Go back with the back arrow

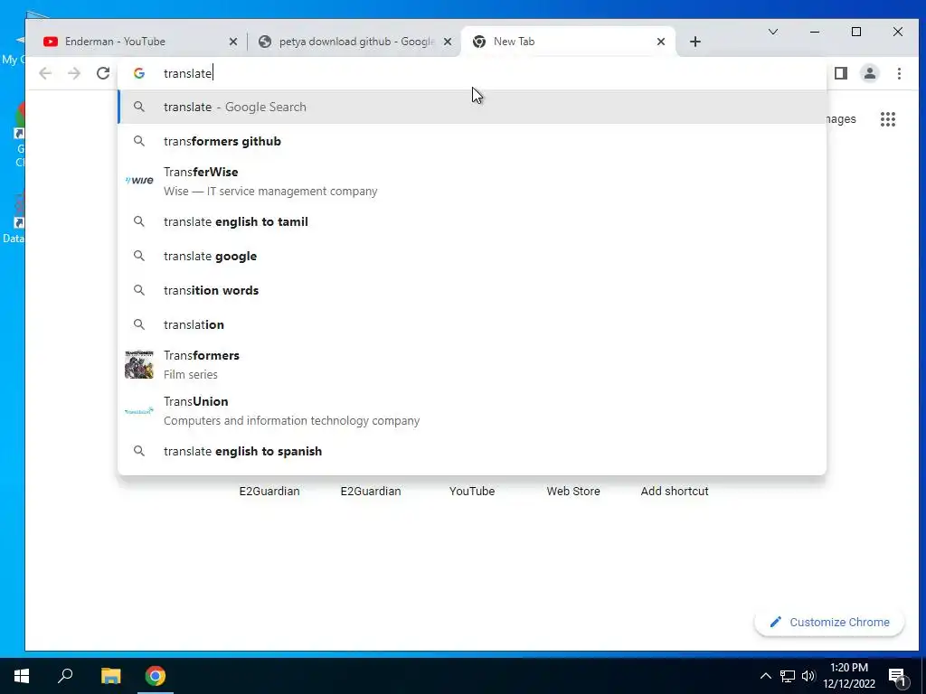click(x=45, y=73)
